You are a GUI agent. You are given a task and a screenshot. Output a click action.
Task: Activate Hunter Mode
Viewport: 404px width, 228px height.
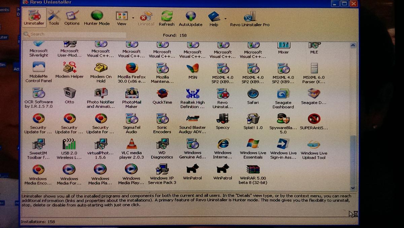[x=97, y=17]
